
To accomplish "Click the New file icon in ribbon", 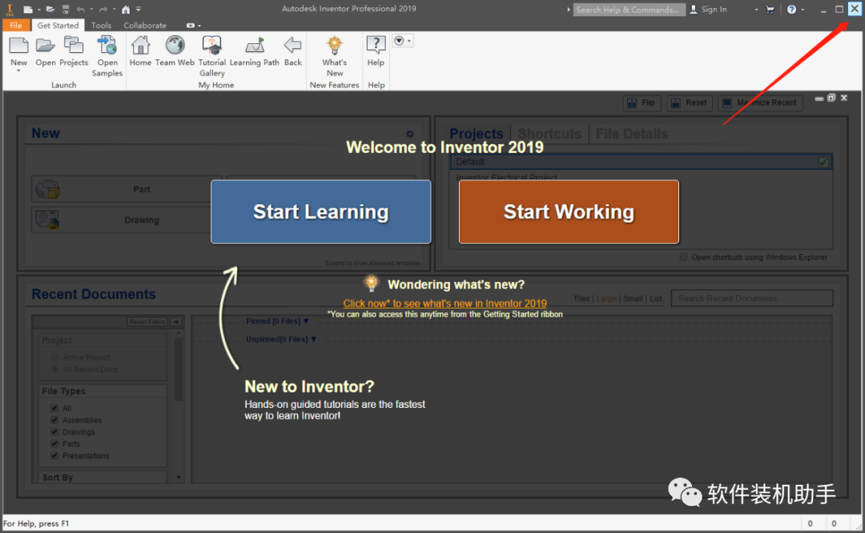I will click(18, 46).
